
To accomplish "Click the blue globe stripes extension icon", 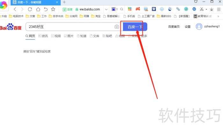I will coord(170,9).
